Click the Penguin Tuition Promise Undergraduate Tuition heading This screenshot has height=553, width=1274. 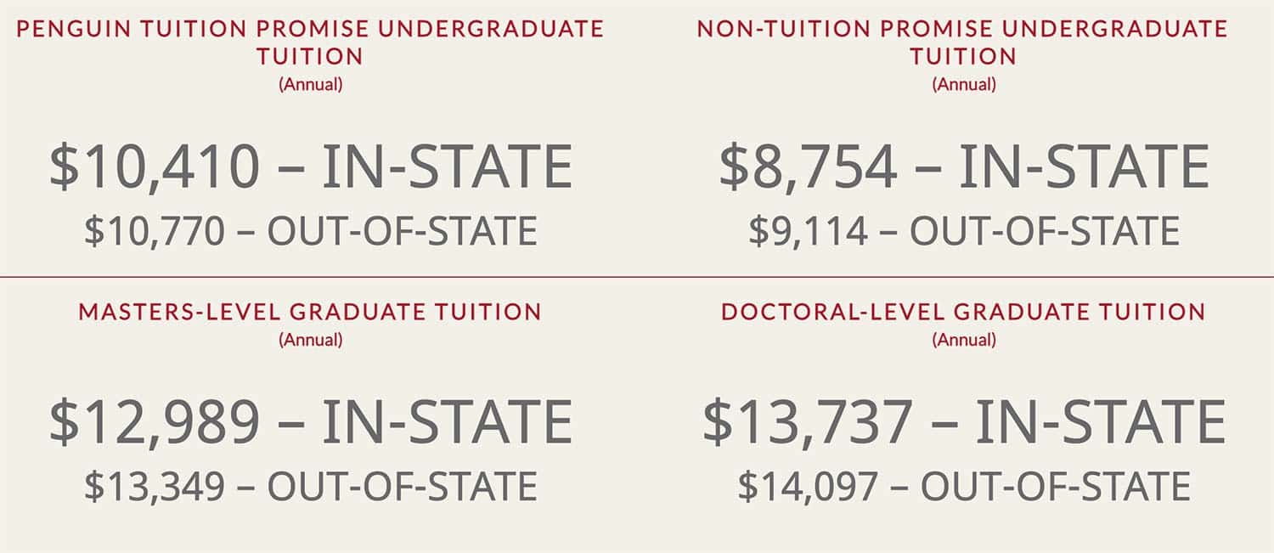pyautogui.click(x=310, y=42)
